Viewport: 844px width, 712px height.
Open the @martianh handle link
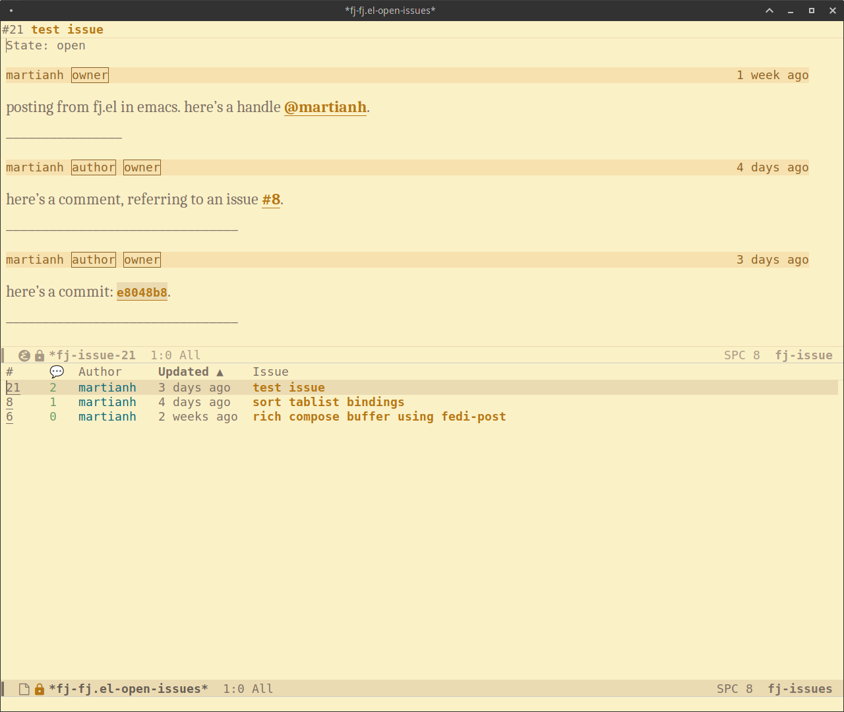pyautogui.click(x=325, y=107)
